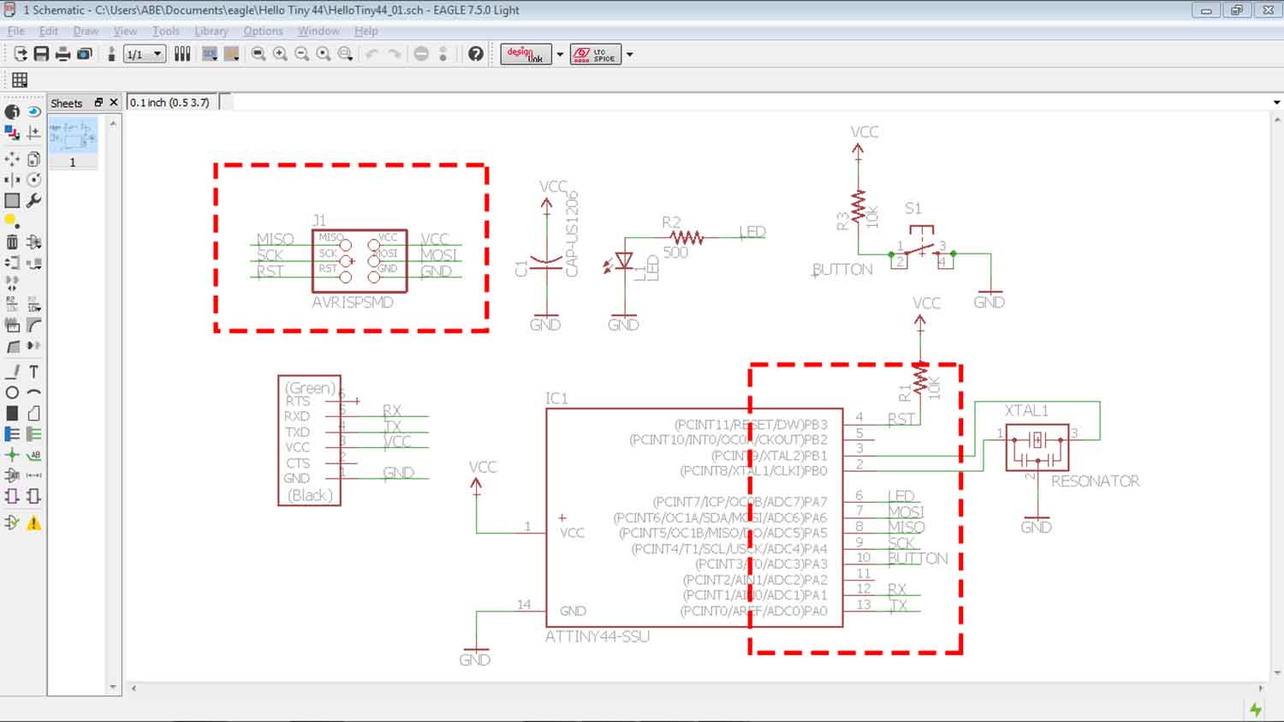The height and width of the screenshot is (722, 1284).
Task: Select the Move tool
Action: point(12,158)
